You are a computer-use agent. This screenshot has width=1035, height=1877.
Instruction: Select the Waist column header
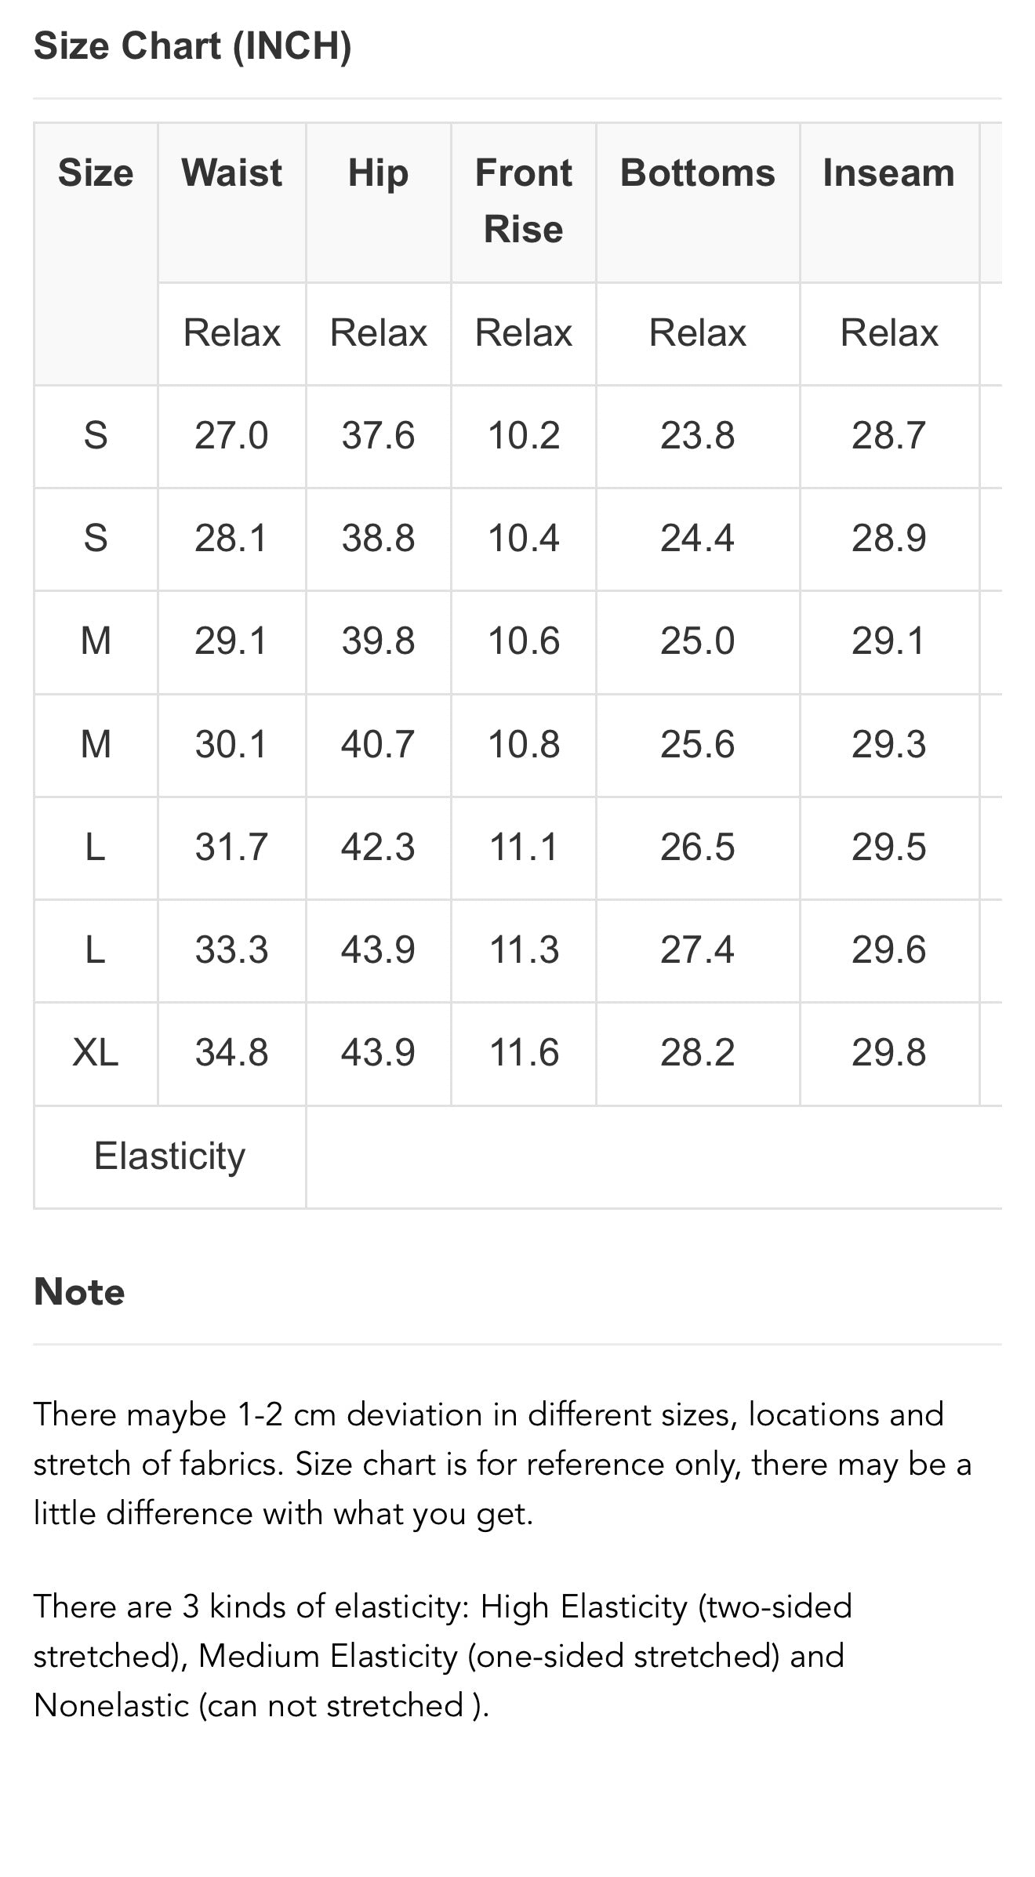[x=231, y=172]
